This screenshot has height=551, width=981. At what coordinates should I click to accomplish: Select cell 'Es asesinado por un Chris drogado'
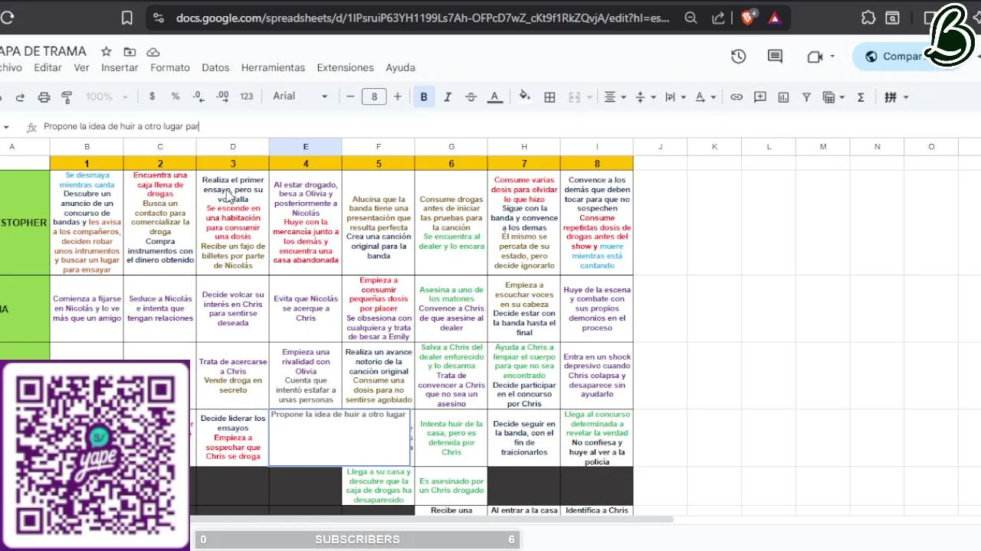click(451, 486)
